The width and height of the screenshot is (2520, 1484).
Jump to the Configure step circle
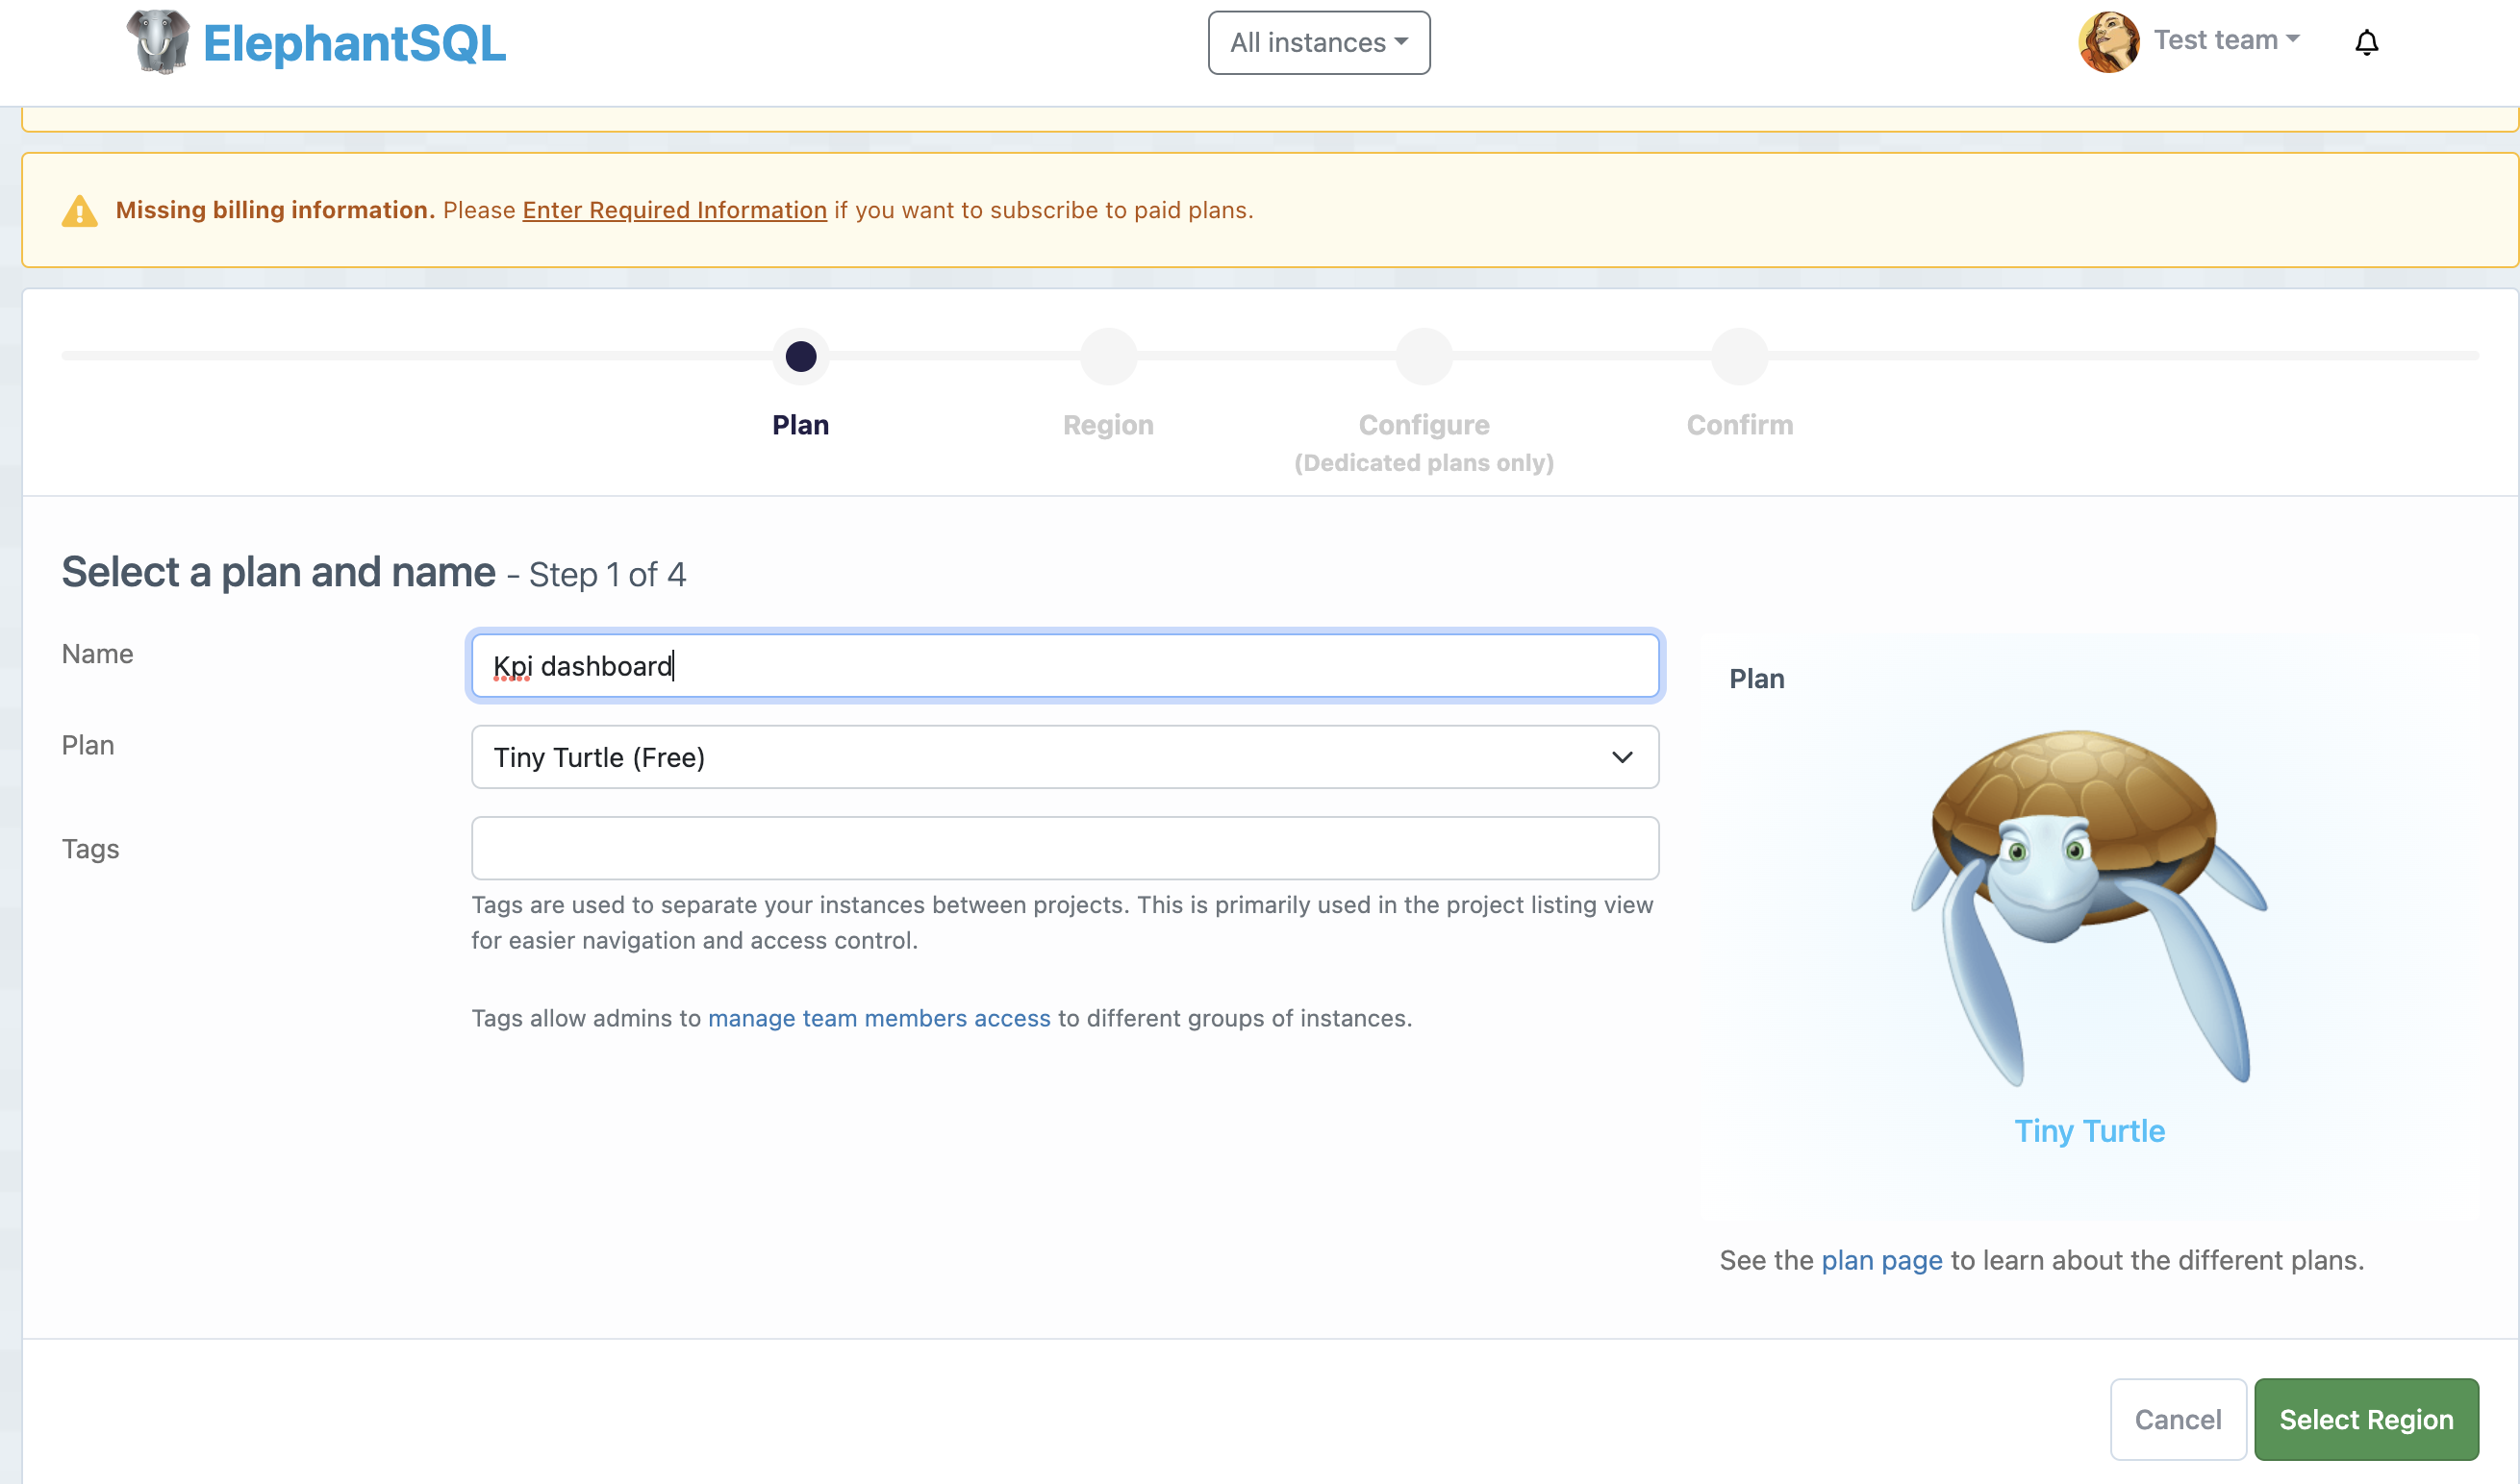tap(1424, 356)
